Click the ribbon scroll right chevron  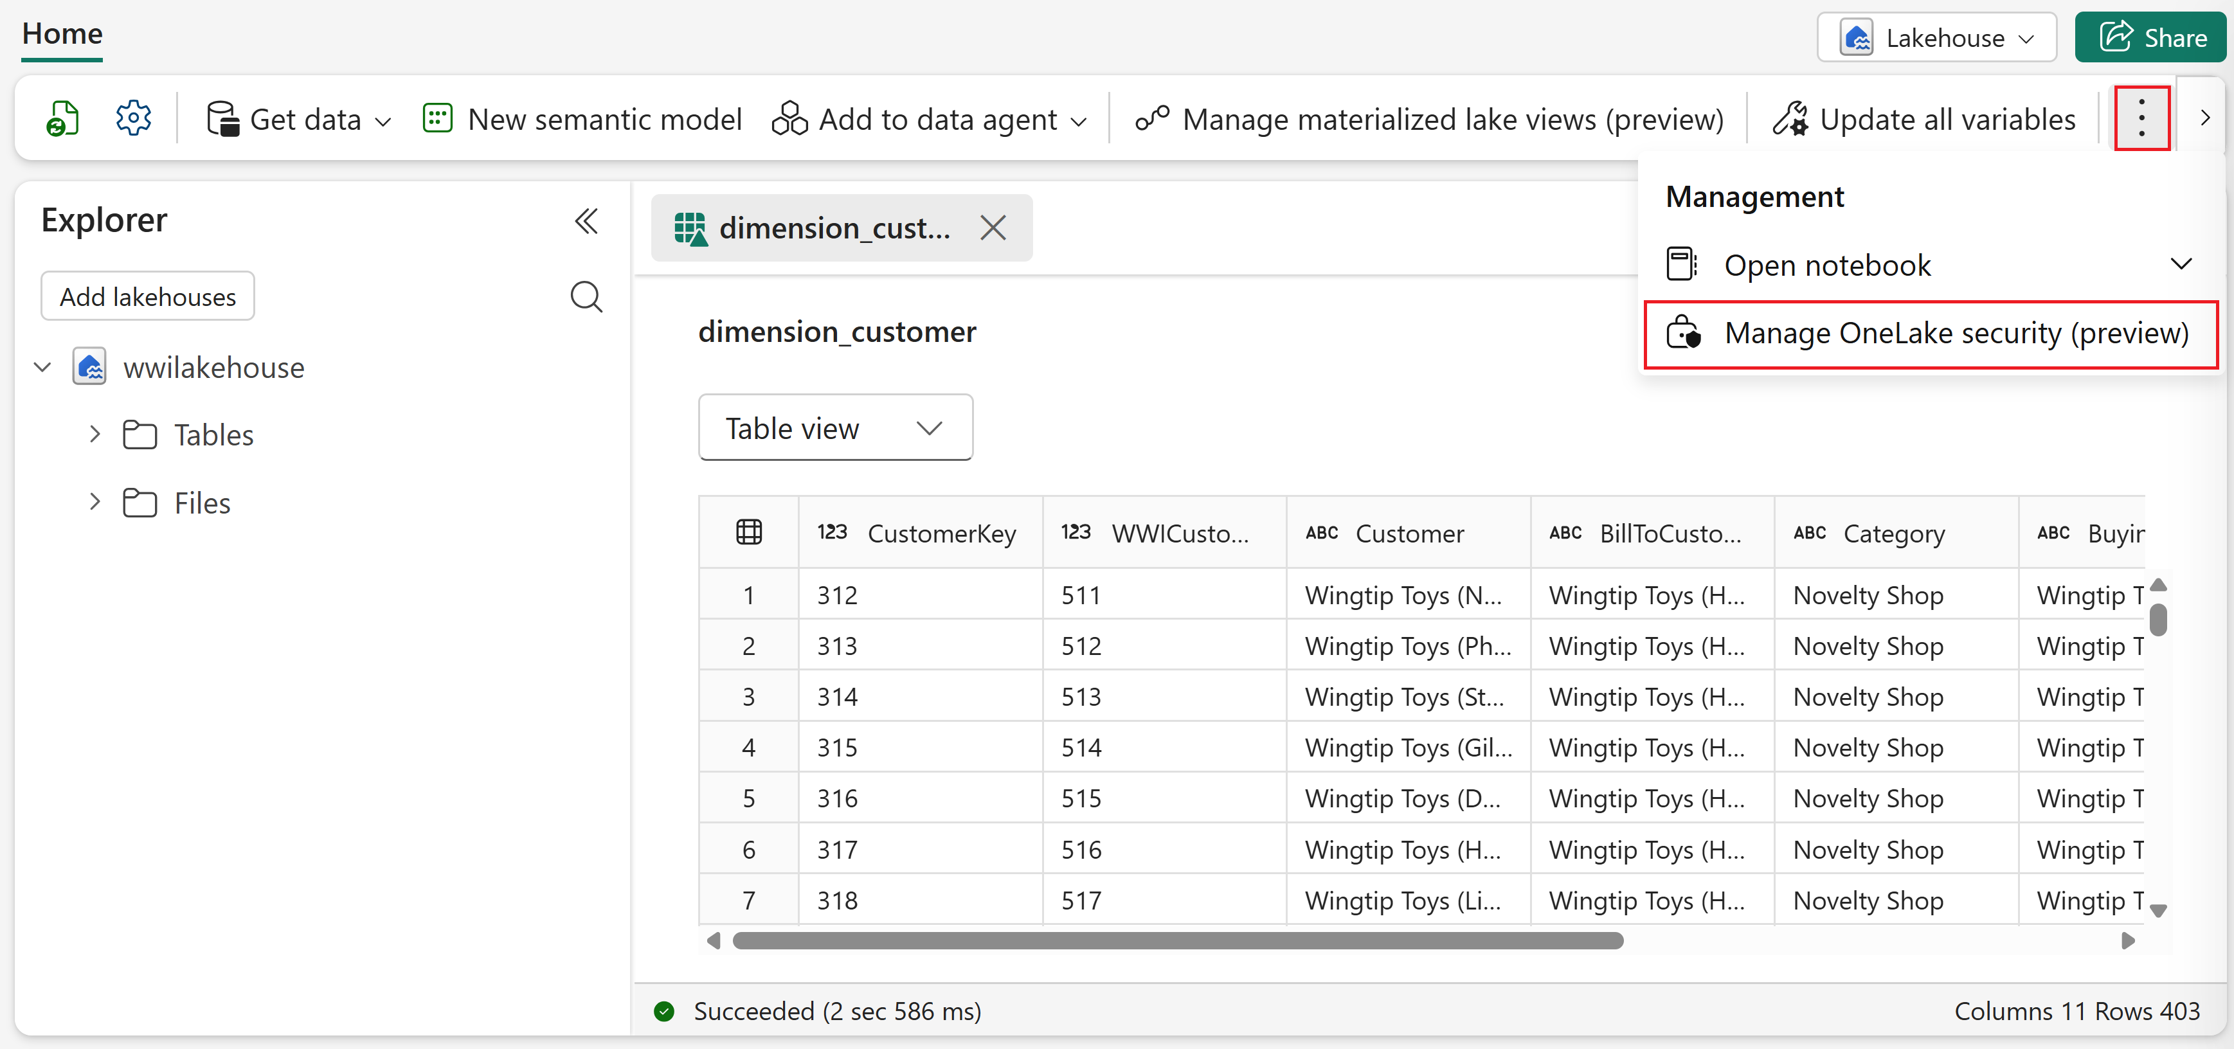click(2204, 118)
